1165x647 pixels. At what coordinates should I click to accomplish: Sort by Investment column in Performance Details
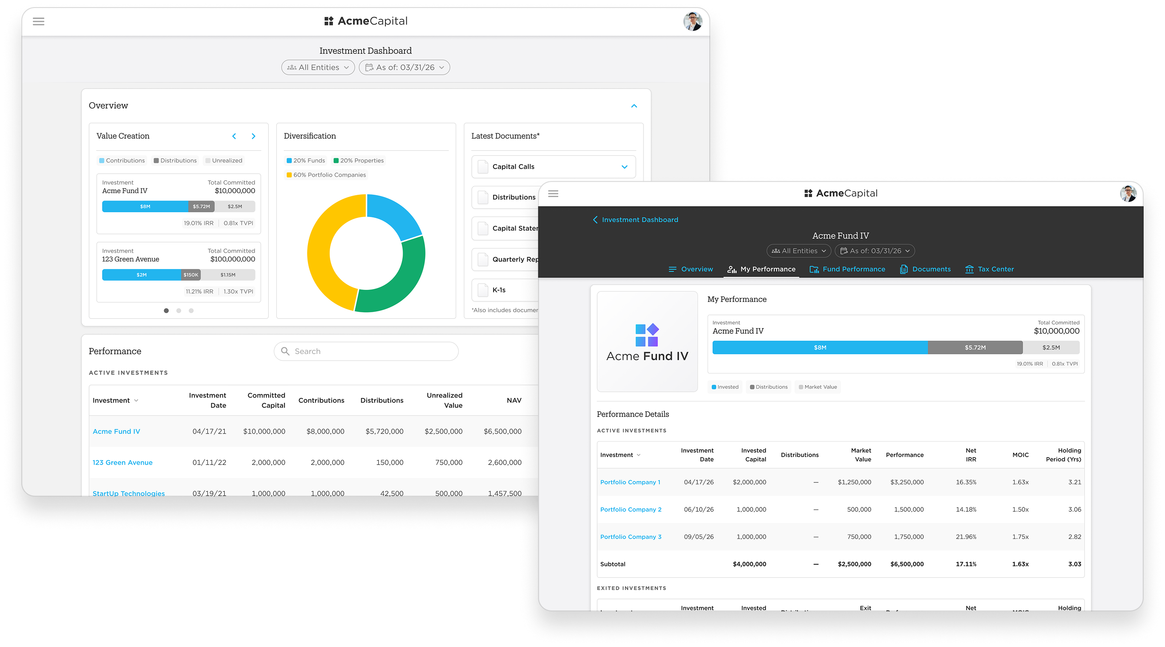tap(620, 455)
